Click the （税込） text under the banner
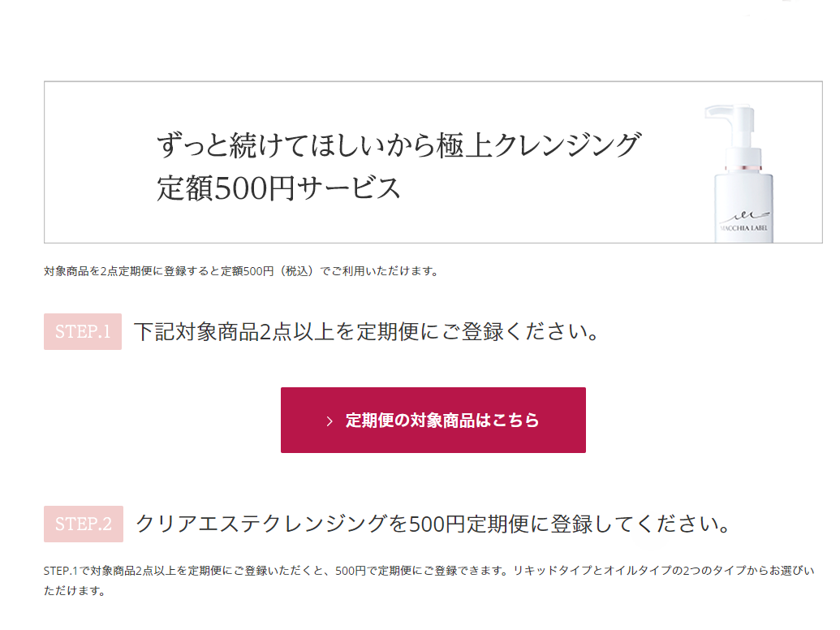The width and height of the screenshot is (840, 630). tap(296, 271)
